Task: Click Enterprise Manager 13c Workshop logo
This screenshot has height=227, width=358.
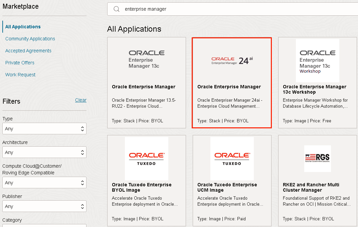Action: point(317,61)
